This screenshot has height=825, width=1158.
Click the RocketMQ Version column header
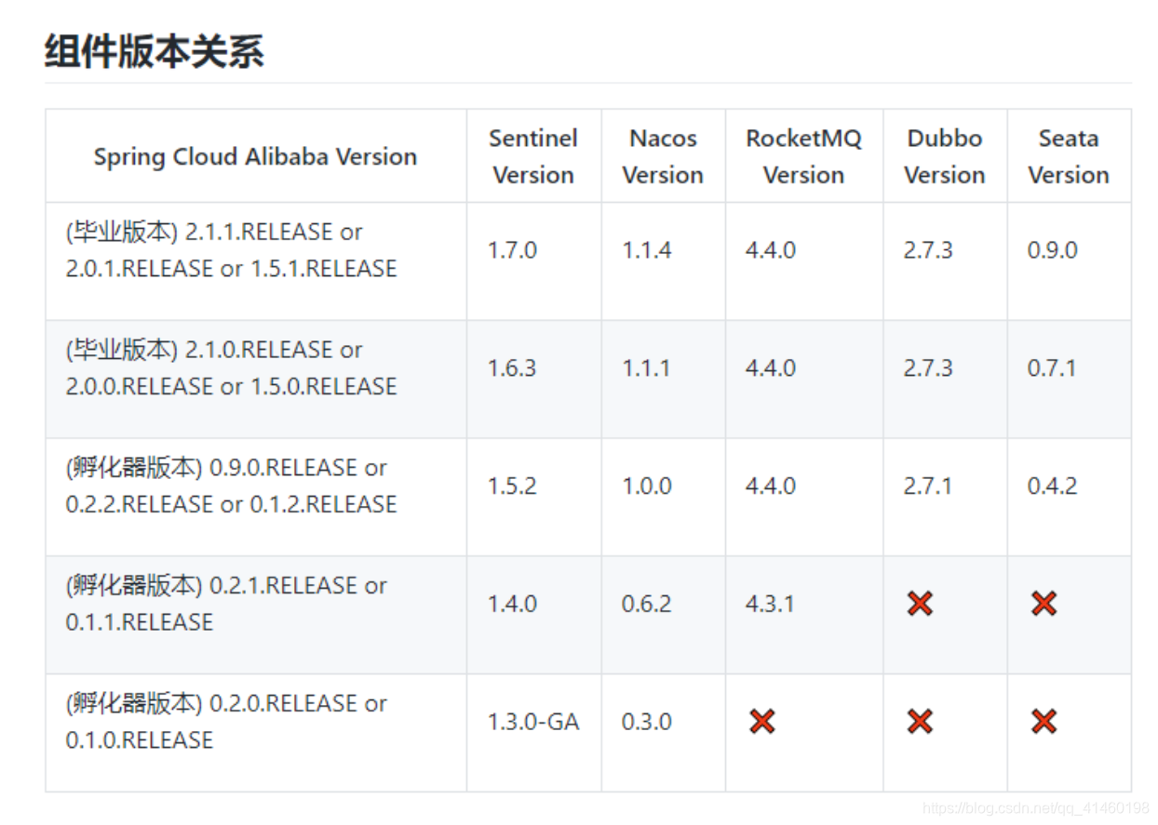pos(803,156)
